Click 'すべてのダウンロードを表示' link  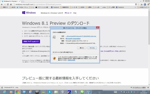[139, 87]
